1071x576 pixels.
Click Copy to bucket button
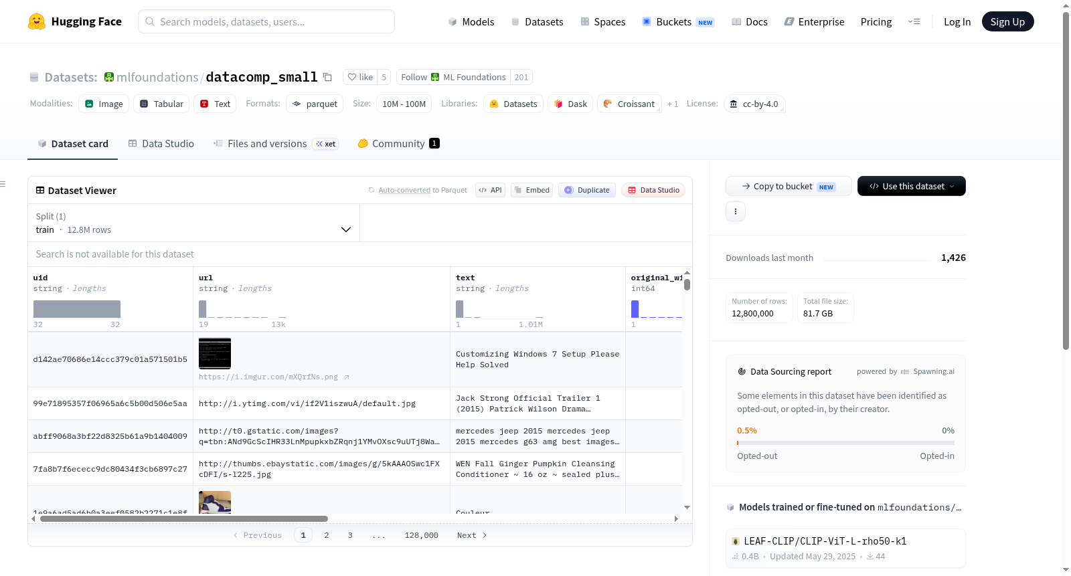tap(789, 186)
